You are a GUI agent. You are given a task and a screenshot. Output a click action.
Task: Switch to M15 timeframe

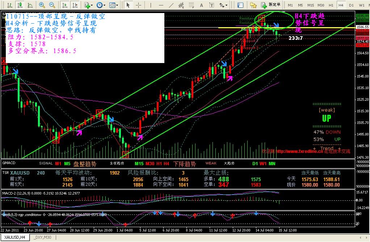(311, 5)
